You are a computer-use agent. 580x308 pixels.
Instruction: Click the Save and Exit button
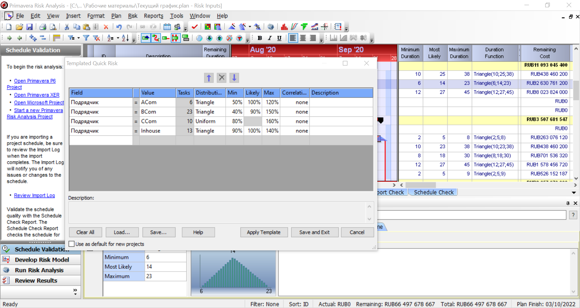point(314,232)
